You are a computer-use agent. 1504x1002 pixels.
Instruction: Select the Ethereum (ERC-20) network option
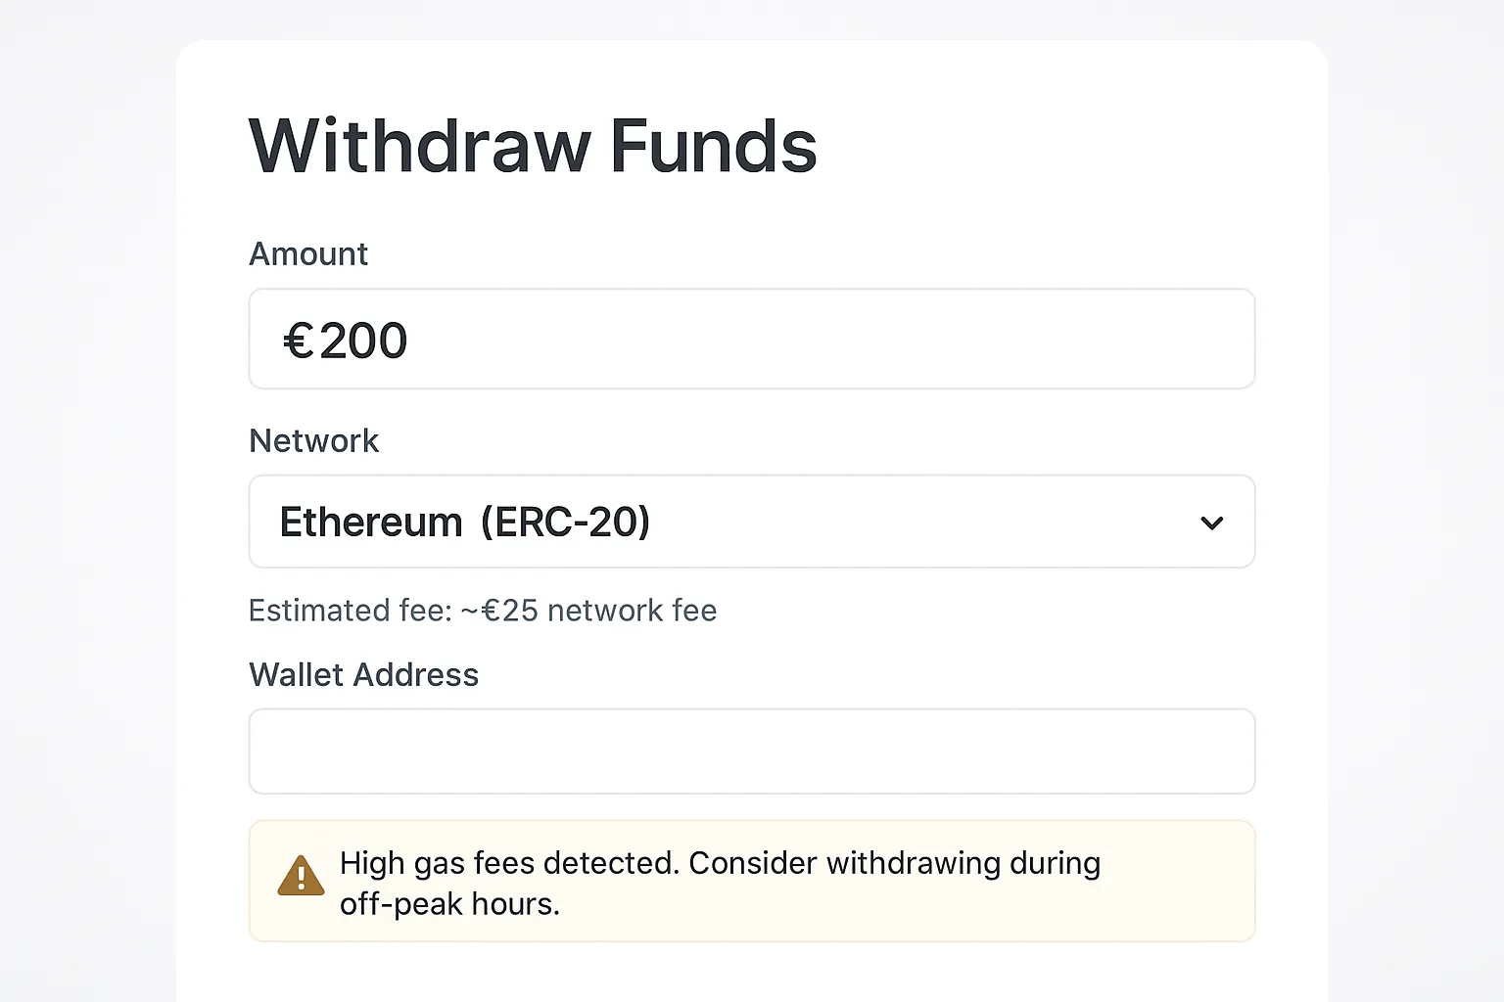[x=464, y=522]
